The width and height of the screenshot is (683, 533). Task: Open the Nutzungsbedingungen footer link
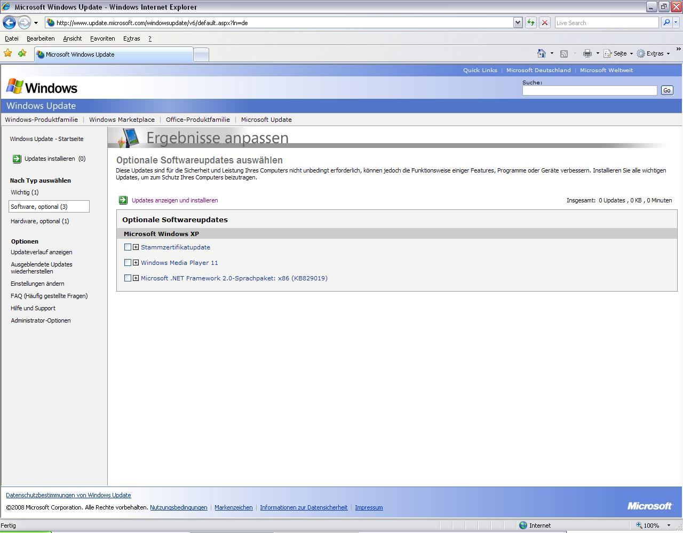(x=179, y=507)
